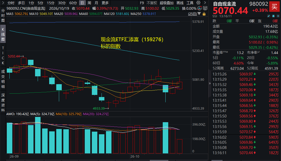Click the pencil edit icon under 买

click(x=268, y=16)
